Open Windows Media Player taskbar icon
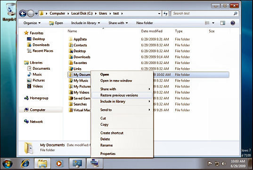The height and width of the screenshot is (170, 253). 59,163
